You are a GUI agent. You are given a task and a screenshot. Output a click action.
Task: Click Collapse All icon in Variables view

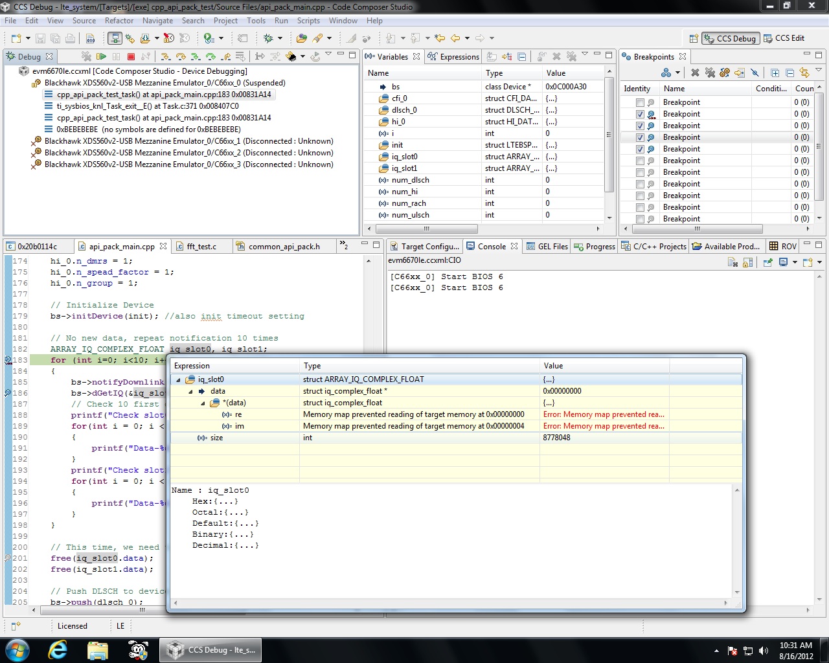click(521, 56)
